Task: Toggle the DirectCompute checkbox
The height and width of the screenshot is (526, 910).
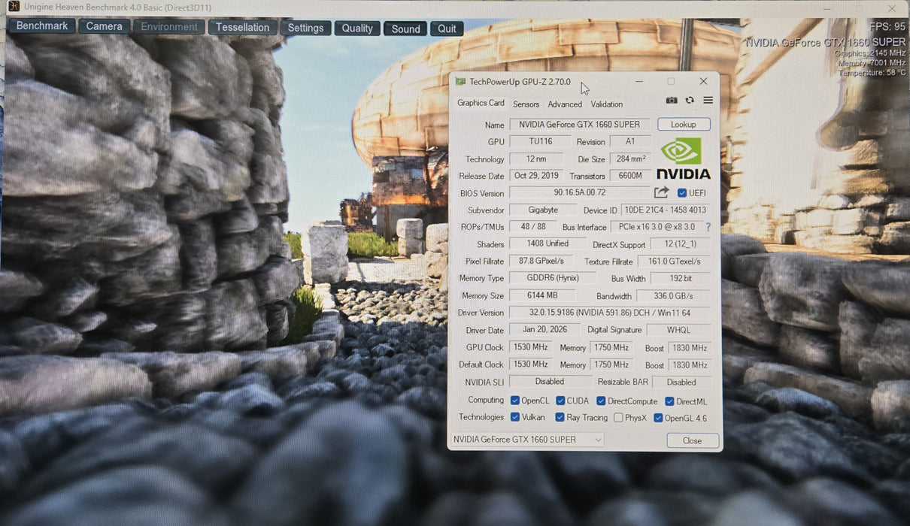Action: 601,401
